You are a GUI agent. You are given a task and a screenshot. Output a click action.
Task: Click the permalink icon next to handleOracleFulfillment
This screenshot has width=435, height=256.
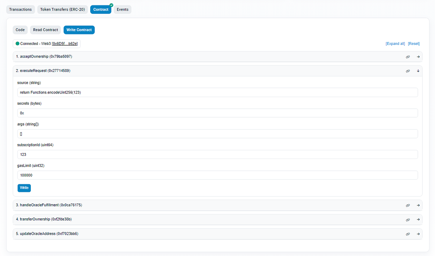click(408, 205)
